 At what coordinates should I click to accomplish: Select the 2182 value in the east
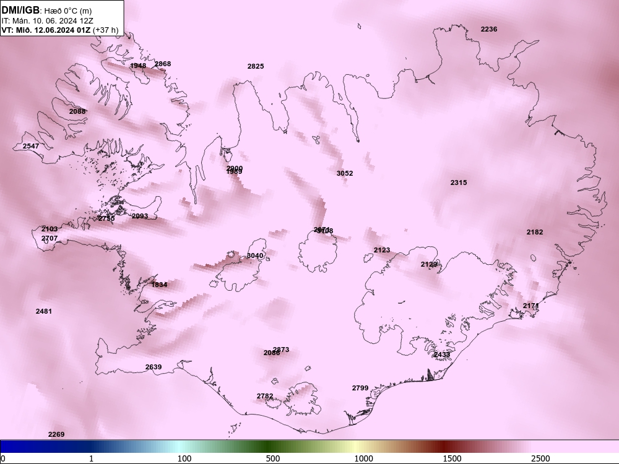pos(535,232)
